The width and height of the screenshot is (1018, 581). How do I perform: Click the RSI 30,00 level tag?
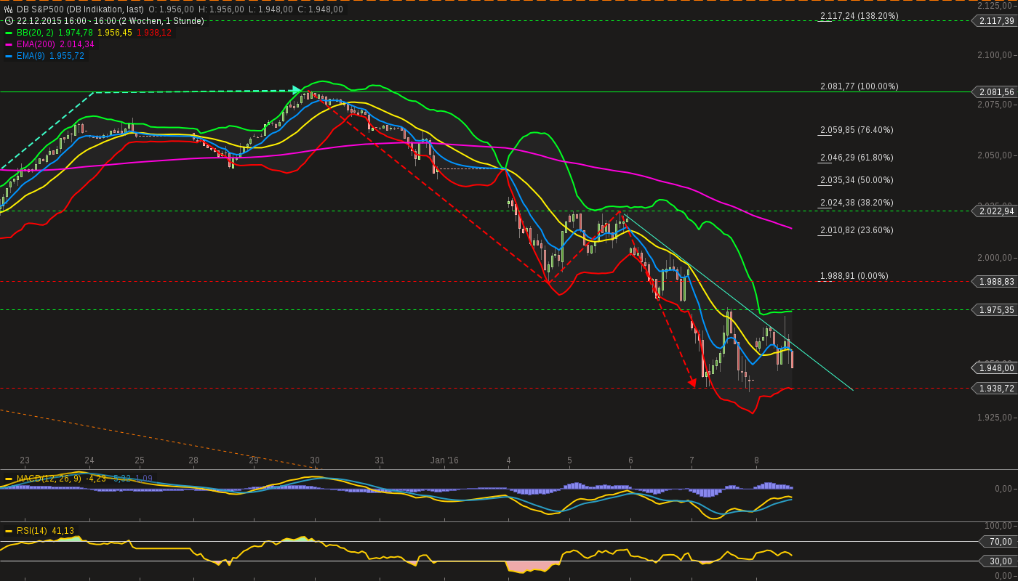pos(999,561)
